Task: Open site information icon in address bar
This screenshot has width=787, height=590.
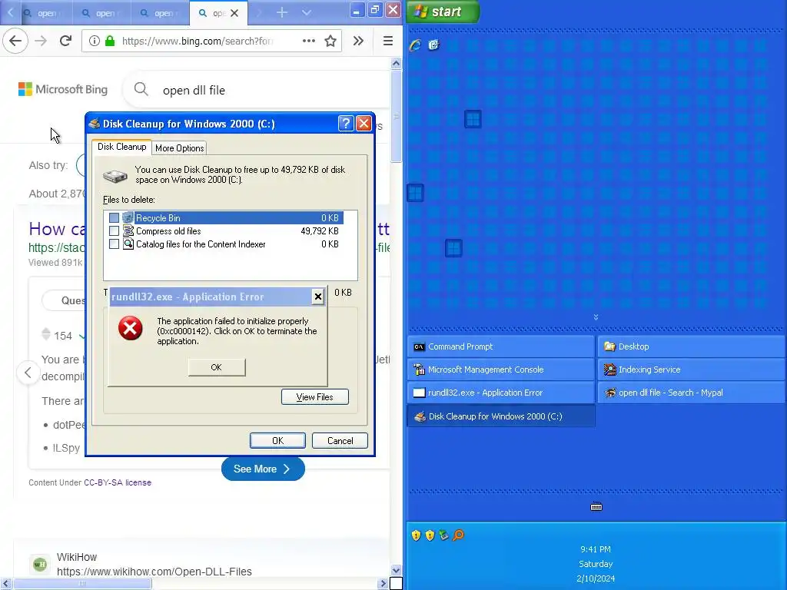Action: pyautogui.click(x=94, y=41)
